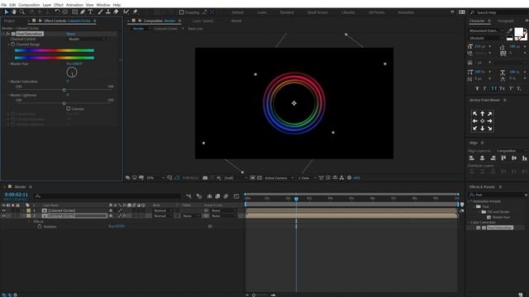Viewport: 529px width, 297px height.
Task: Select the Eraser tool
Action: click(116, 12)
